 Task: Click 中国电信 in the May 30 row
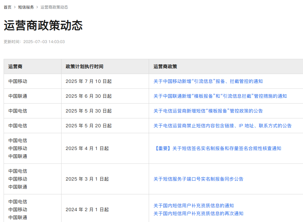coord(18,111)
